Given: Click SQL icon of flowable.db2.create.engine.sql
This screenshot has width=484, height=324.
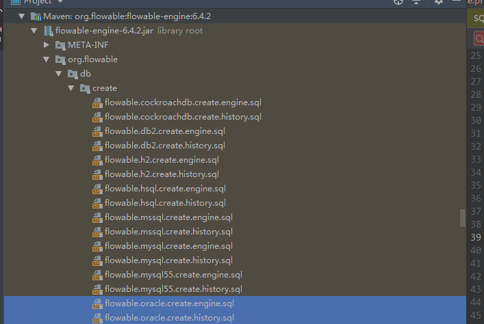Looking at the screenshot, I should point(97,132).
